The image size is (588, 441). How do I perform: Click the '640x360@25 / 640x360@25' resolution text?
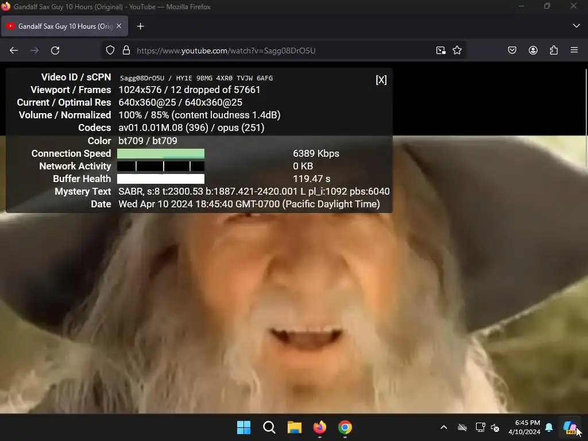tap(180, 102)
